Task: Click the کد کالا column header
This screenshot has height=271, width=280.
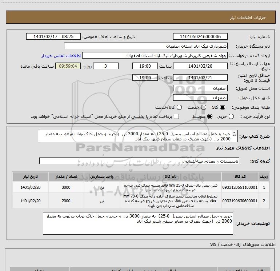Action: click(240, 177)
